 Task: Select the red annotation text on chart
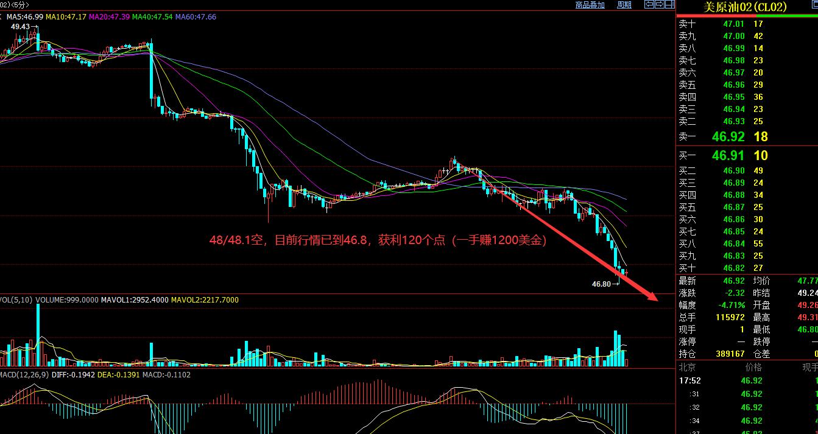pyautogui.click(x=378, y=241)
